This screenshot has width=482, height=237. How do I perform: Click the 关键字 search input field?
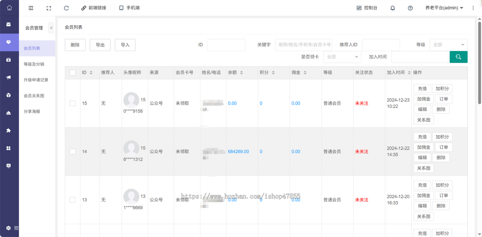tap(304, 45)
